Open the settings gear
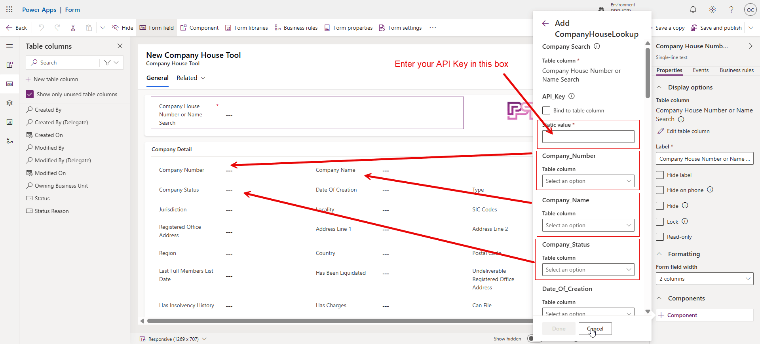The height and width of the screenshot is (344, 760). [x=712, y=10]
